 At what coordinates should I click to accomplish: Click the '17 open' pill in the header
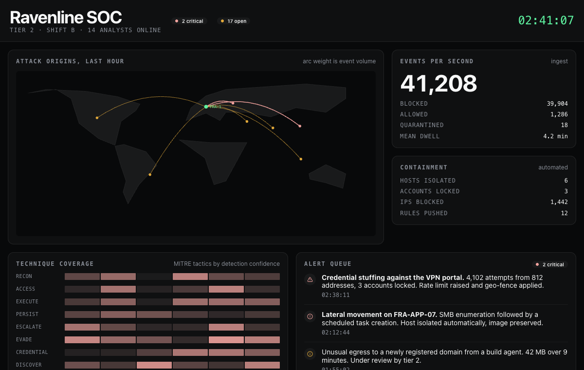(234, 21)
